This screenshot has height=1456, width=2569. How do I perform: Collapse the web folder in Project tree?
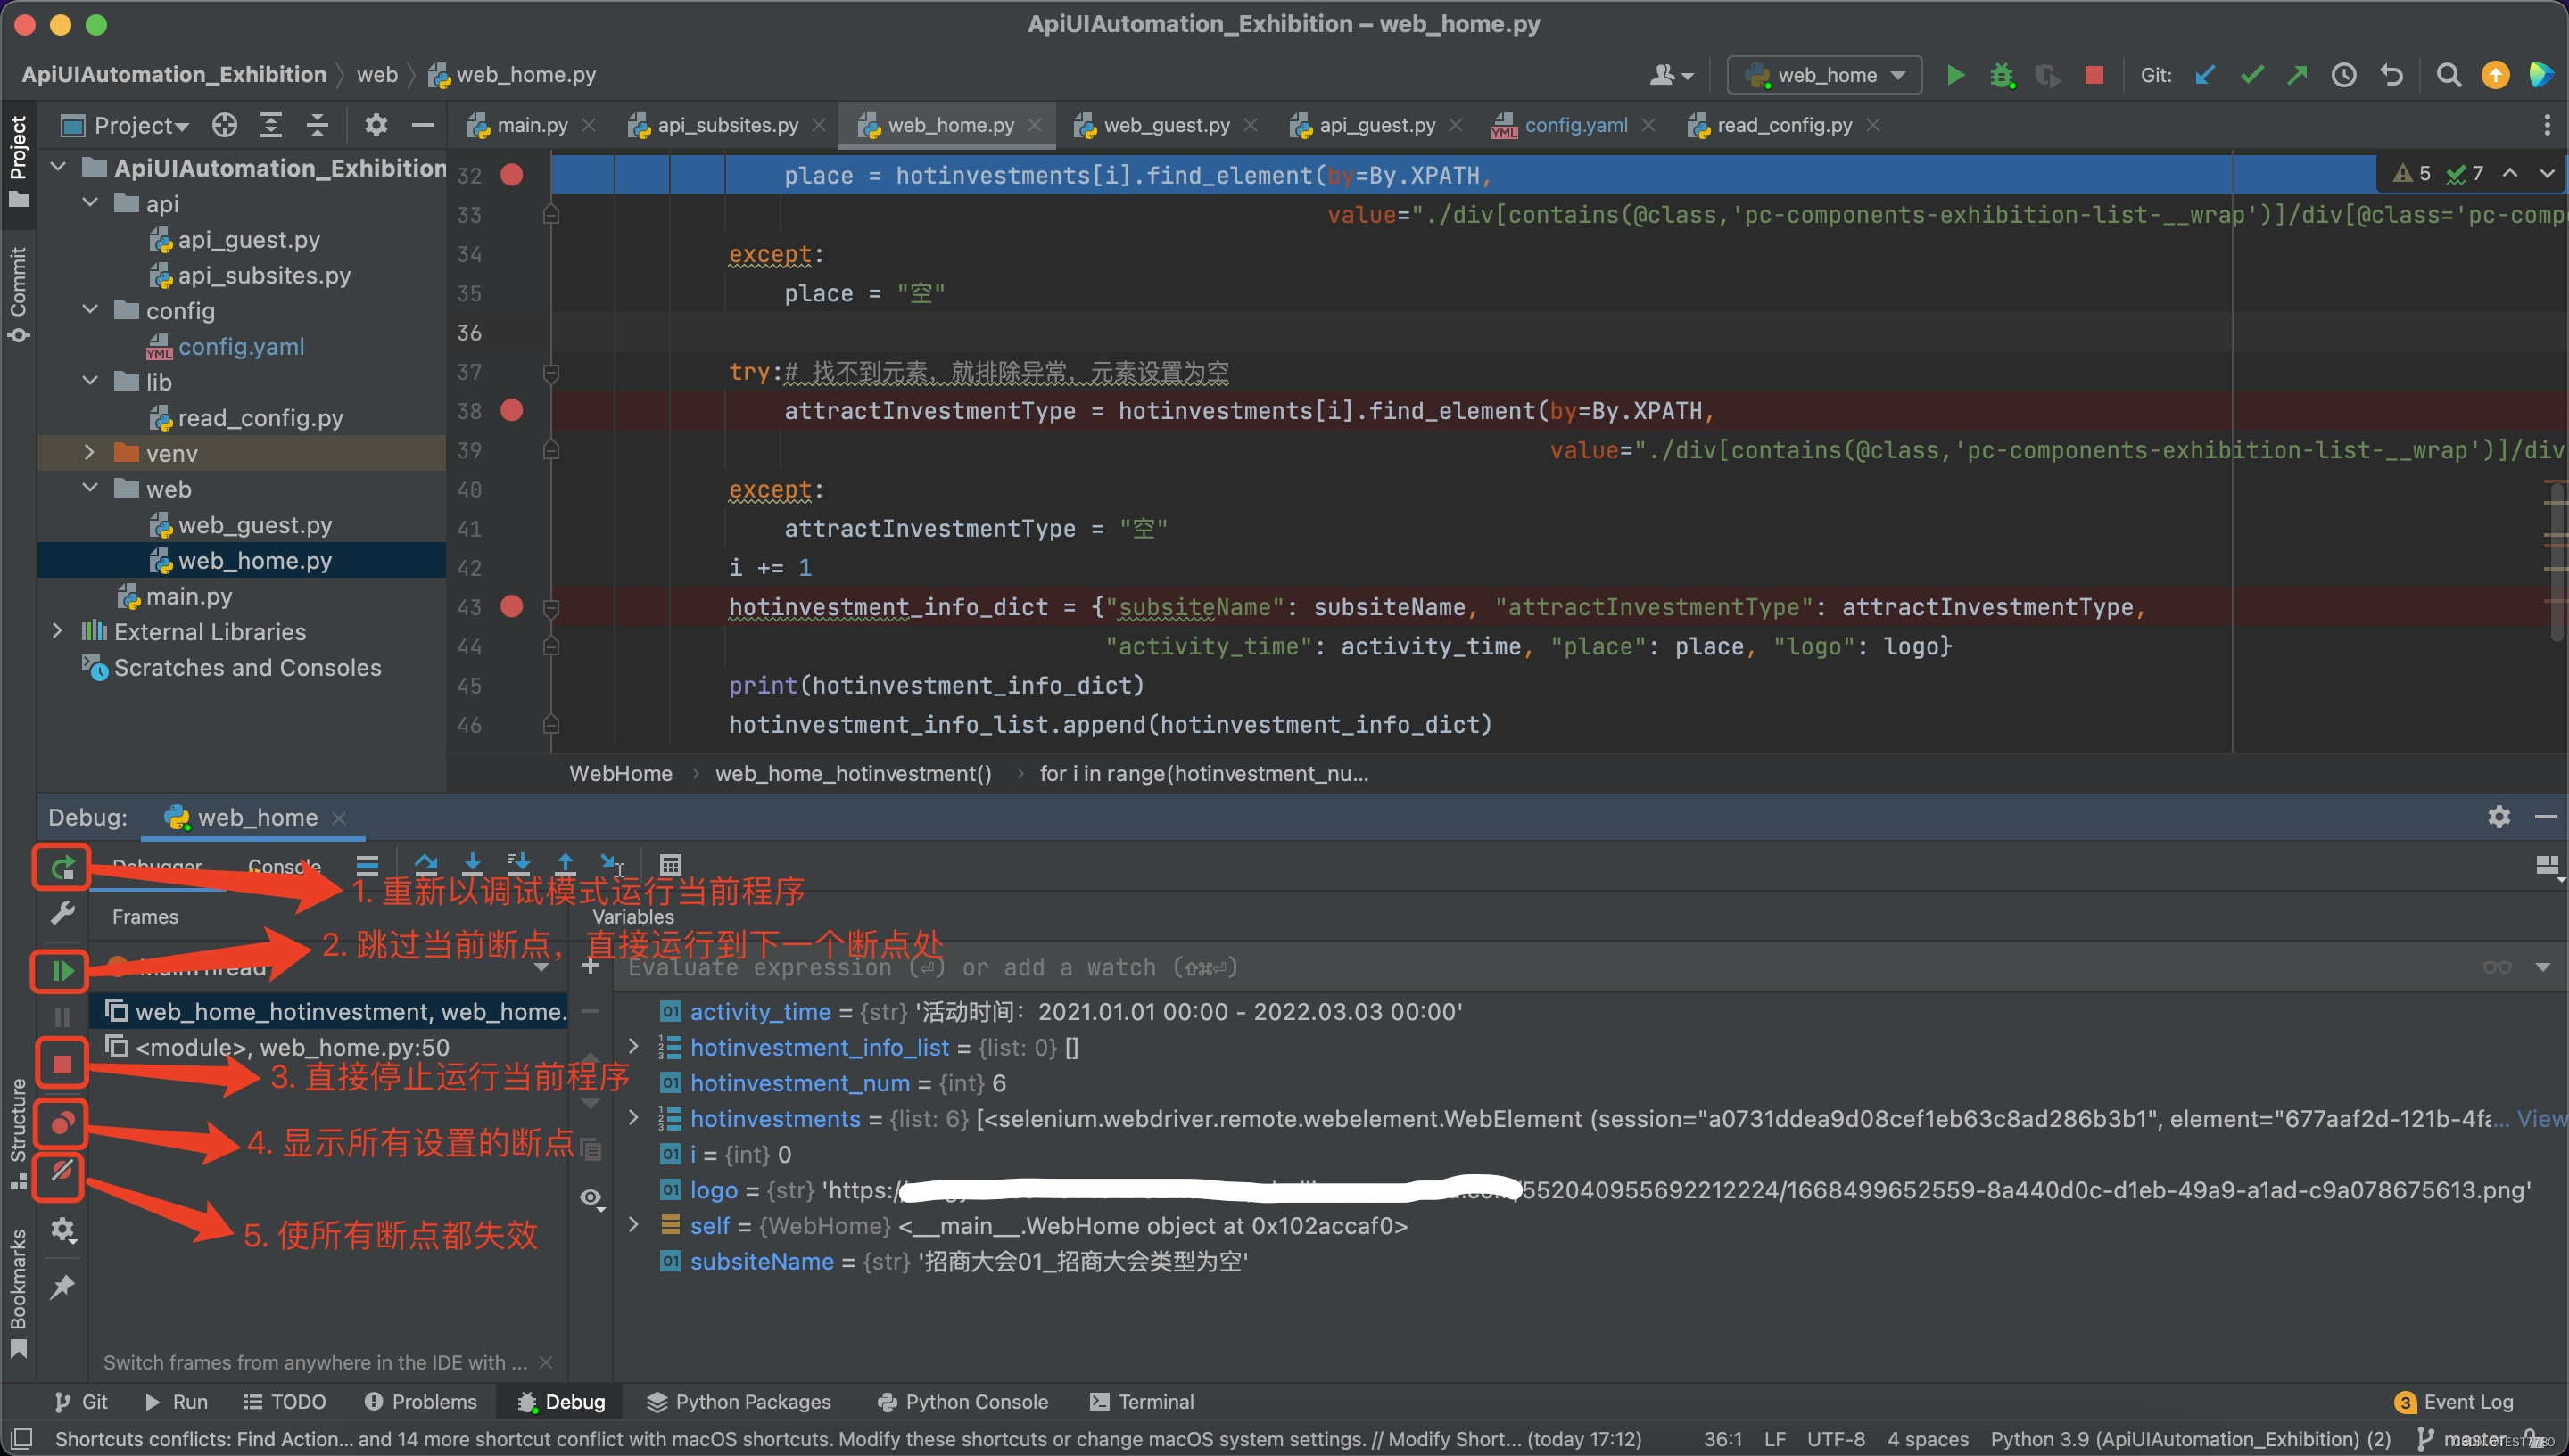tap(89, 489)
